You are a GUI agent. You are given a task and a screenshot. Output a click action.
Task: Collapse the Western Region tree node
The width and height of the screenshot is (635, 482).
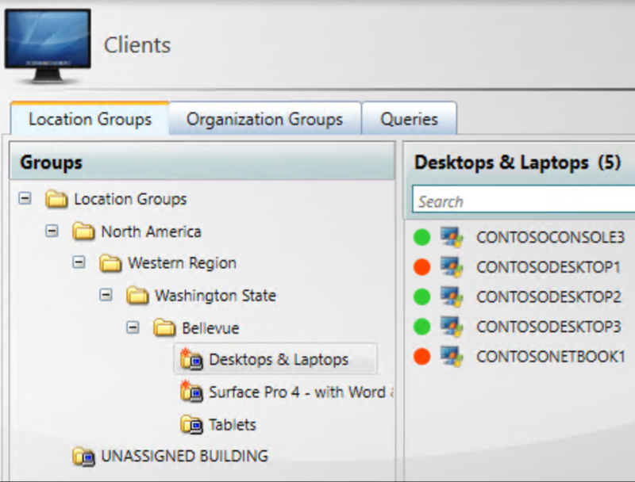click(79, 262)
